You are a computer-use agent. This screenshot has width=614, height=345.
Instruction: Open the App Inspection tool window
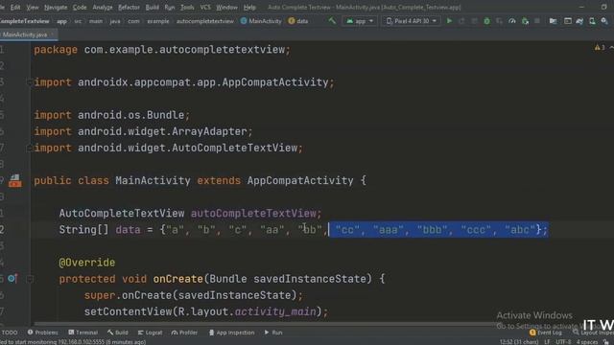pyautogui.click(x=231, y=333)
